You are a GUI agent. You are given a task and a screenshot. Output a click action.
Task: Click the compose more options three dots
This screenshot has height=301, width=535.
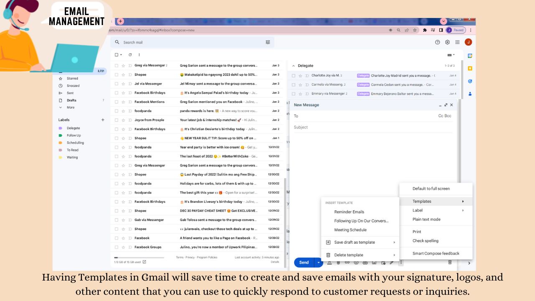[401, 263]
